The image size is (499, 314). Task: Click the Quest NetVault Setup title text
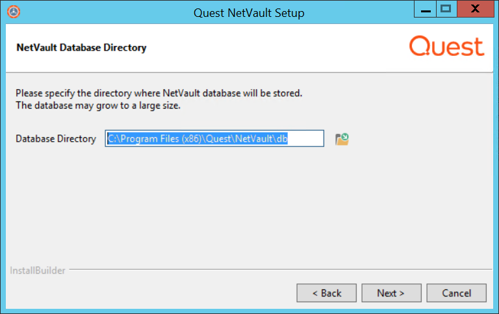click(x=249, y=13)
